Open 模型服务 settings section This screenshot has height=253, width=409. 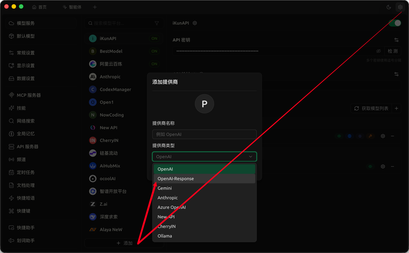tap(41, 23)
